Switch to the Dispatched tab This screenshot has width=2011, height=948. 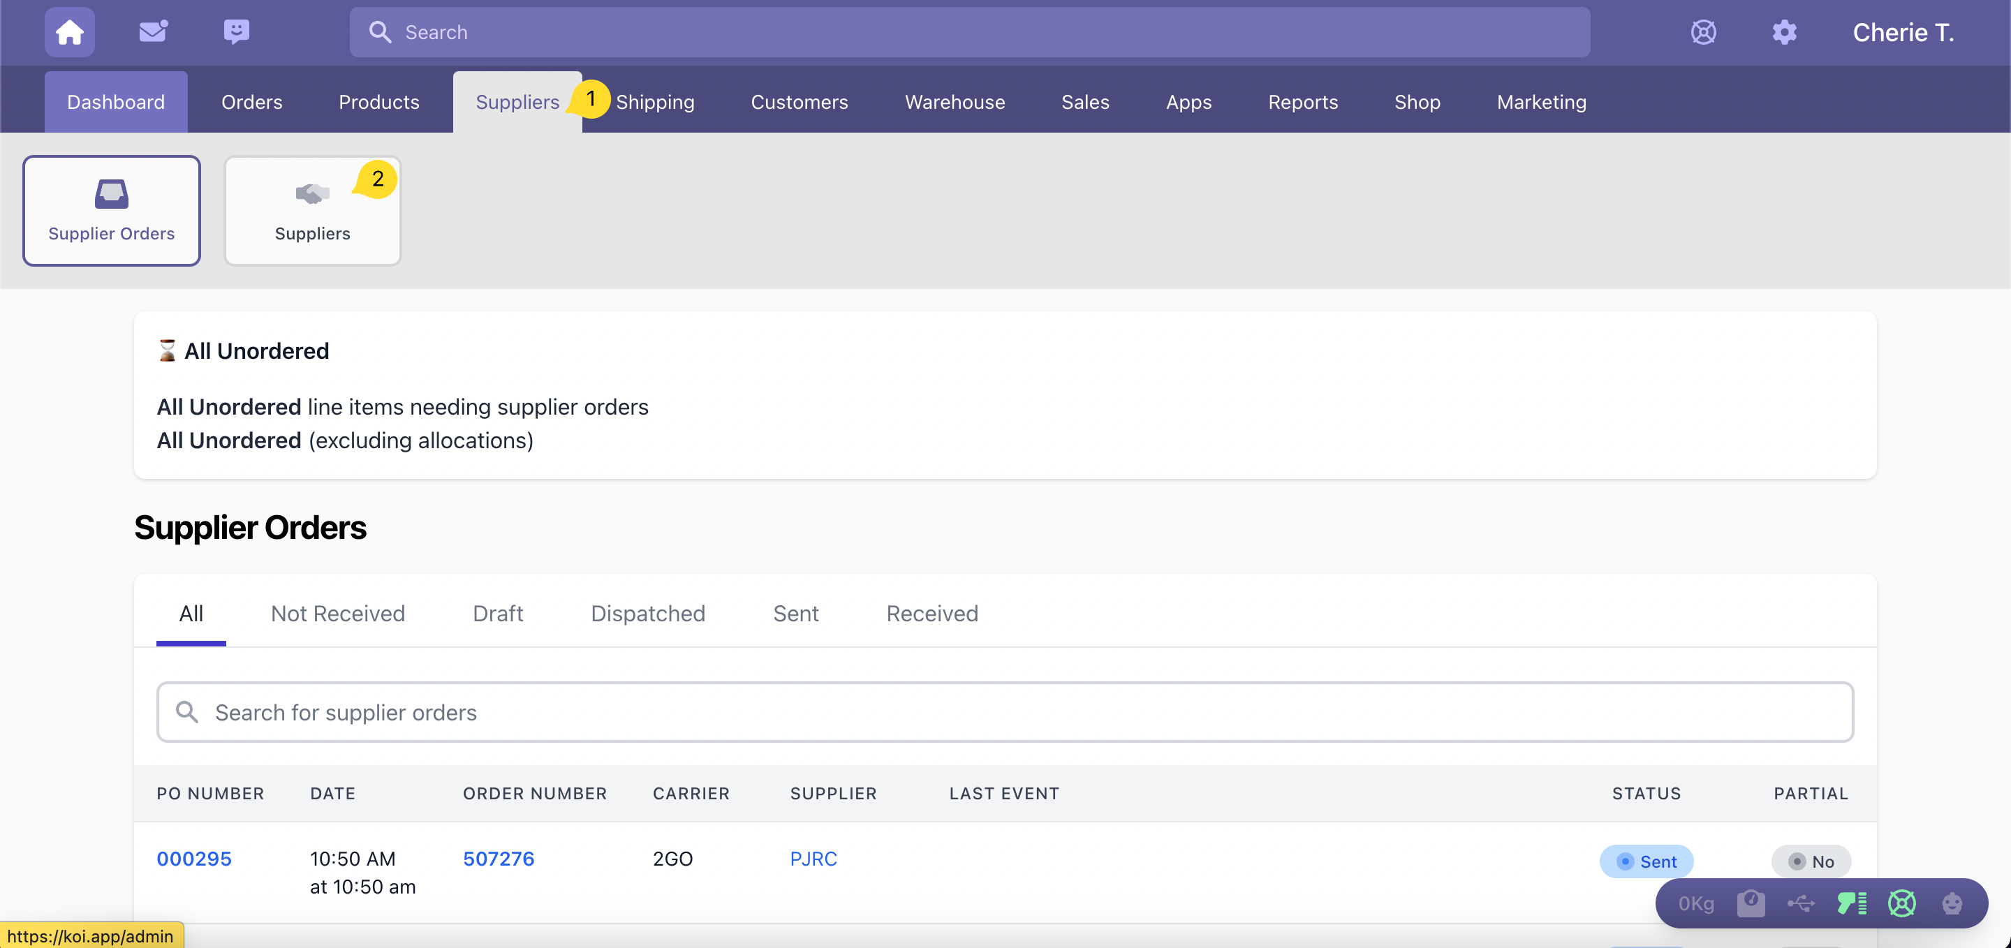point(647,614)
